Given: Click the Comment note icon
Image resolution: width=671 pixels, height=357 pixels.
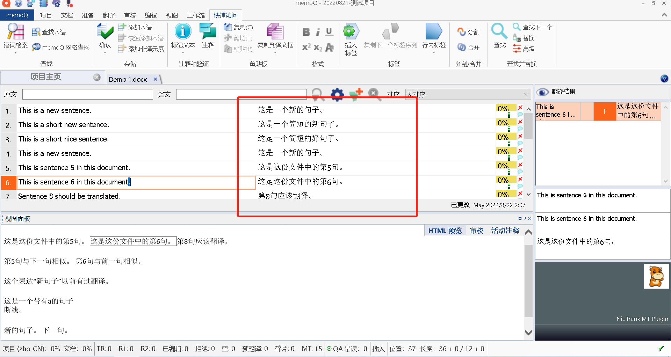Looking at the screenshot, I should 208,31.
